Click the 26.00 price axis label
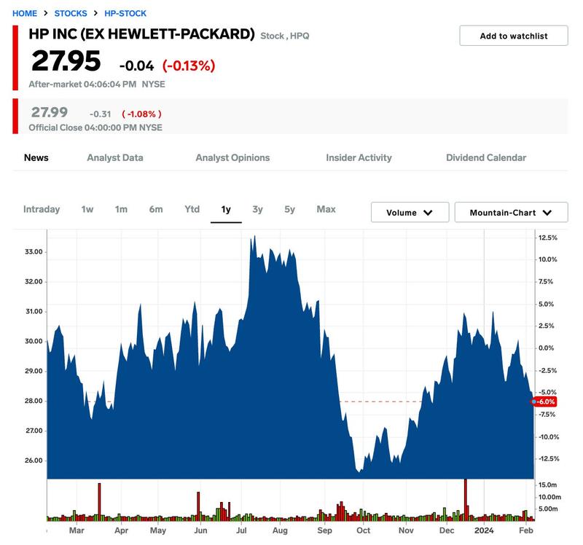Screen dimensions: 583x545 point(34,460)
